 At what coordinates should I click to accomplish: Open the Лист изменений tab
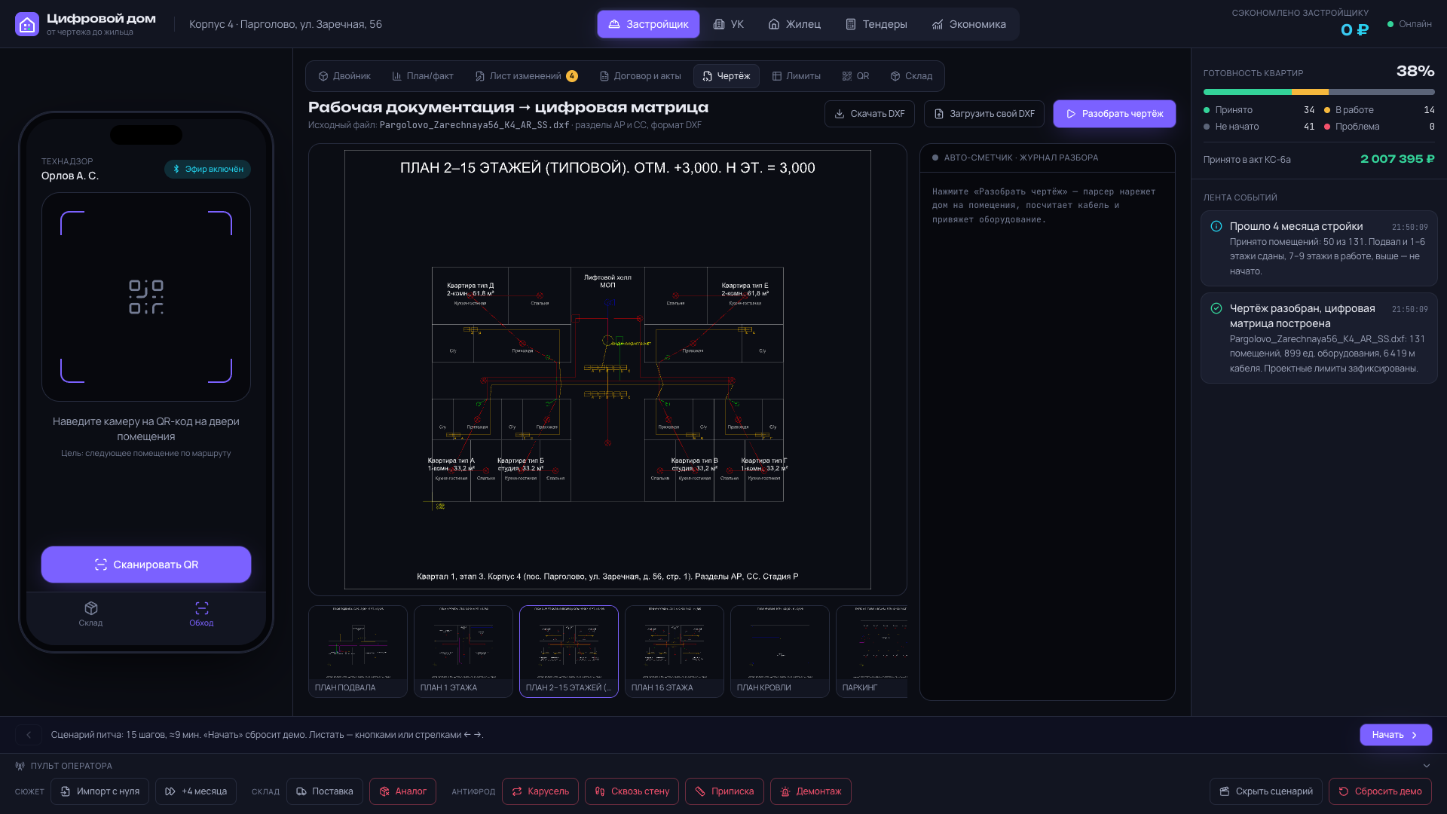(526, 76)
